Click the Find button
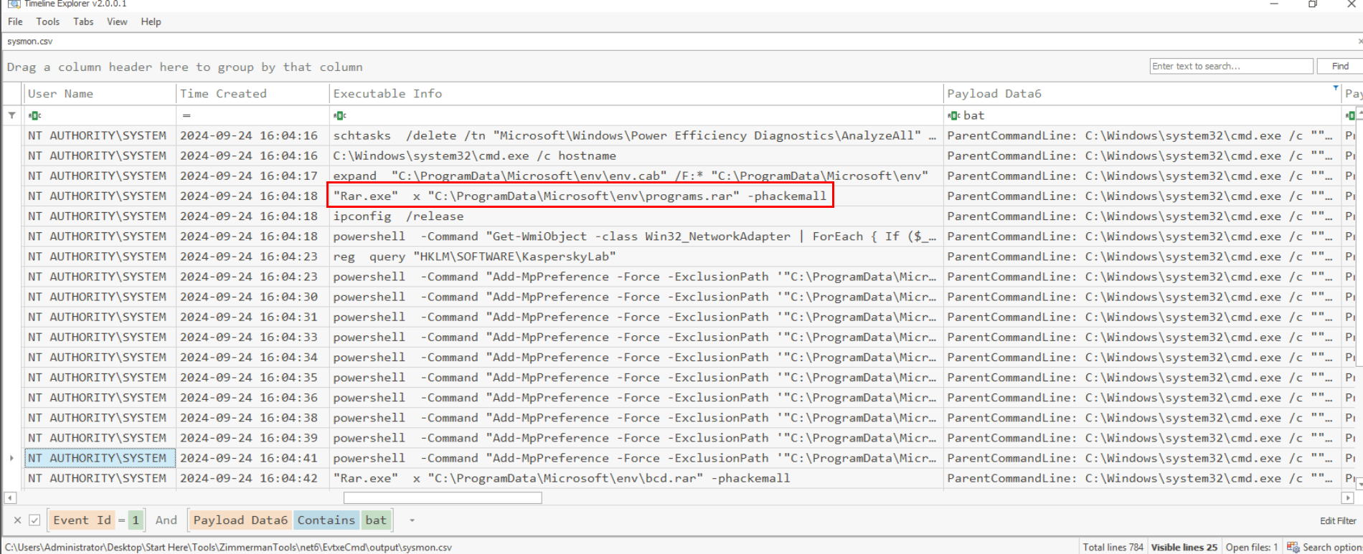1363x554 pixels. click(1339, 66)
